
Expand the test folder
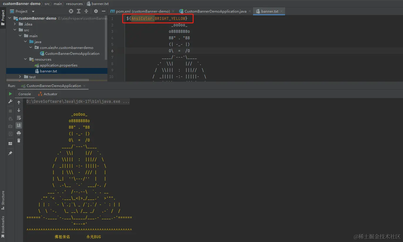pyautogui.click(x=20, y=77)
